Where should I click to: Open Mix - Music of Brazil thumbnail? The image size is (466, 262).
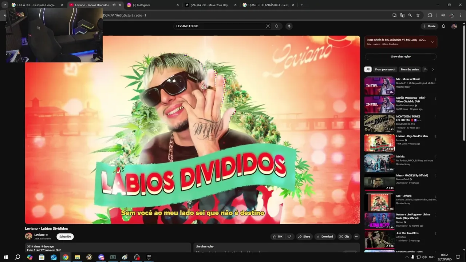coord(379,86)
